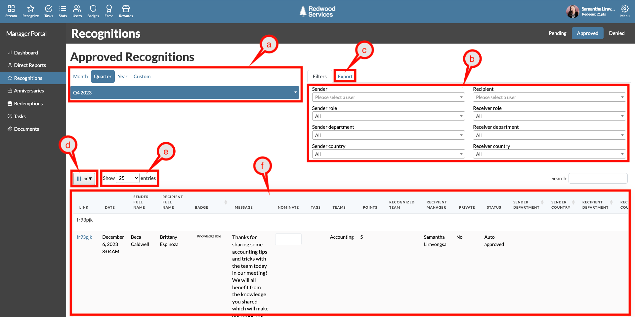The height and width of the screenshot is (317, 635).
Task: Open the Sender country dropdown
Action: [x=388, y=154]
